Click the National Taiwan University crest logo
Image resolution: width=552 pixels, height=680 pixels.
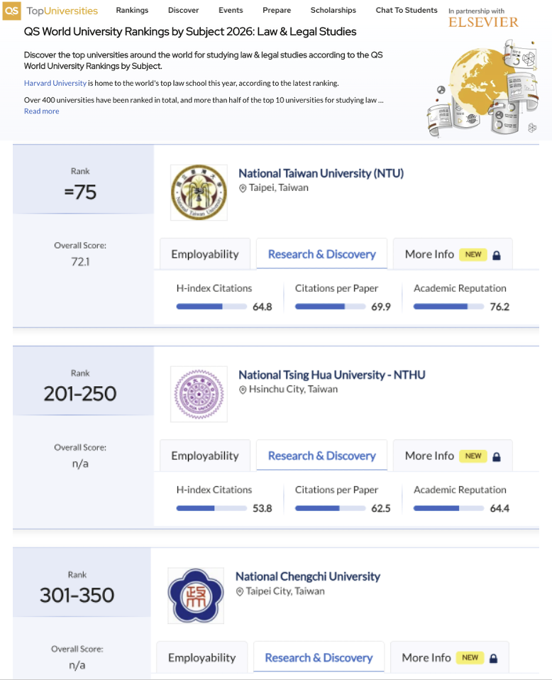[x=199, y=192]
